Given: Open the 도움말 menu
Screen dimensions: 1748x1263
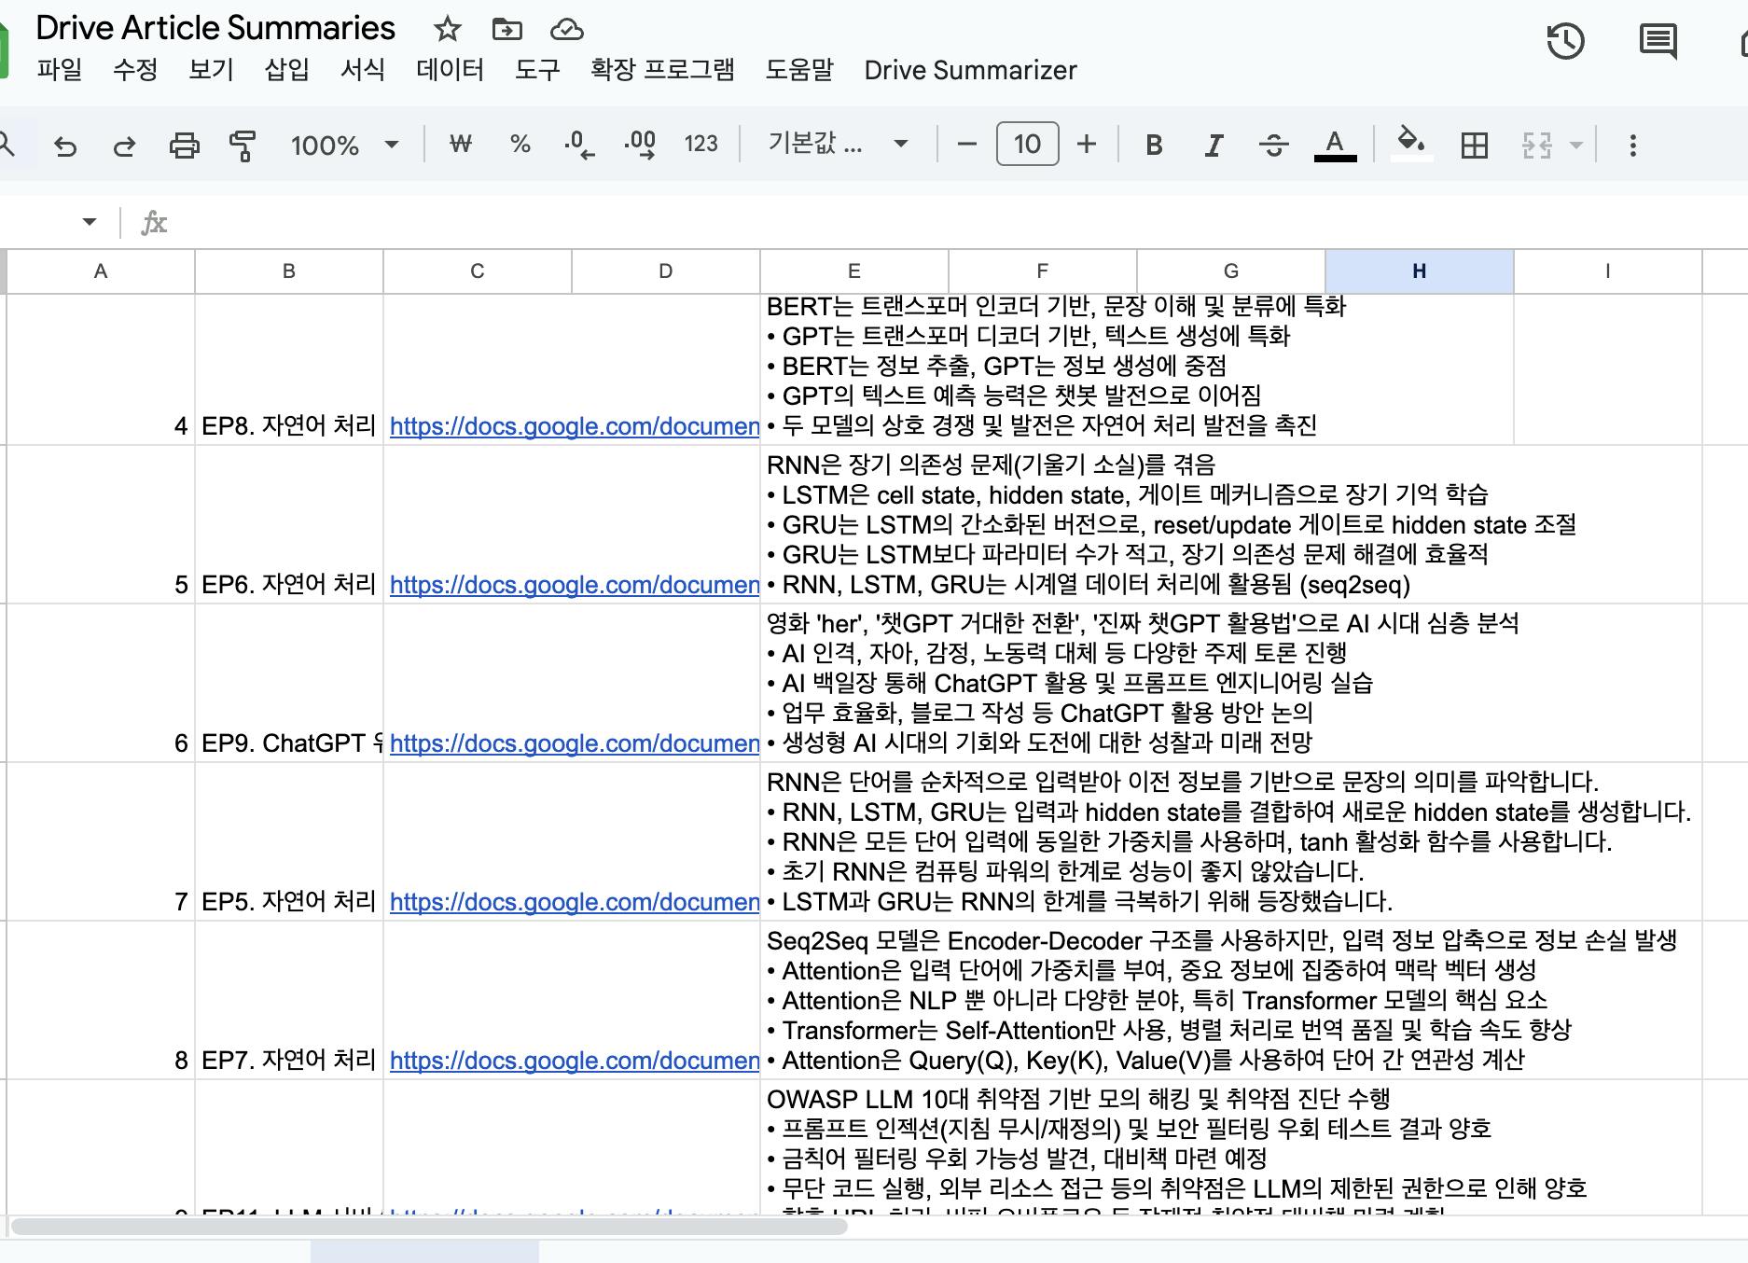Looking at the screenshot, I should point(799,70).
